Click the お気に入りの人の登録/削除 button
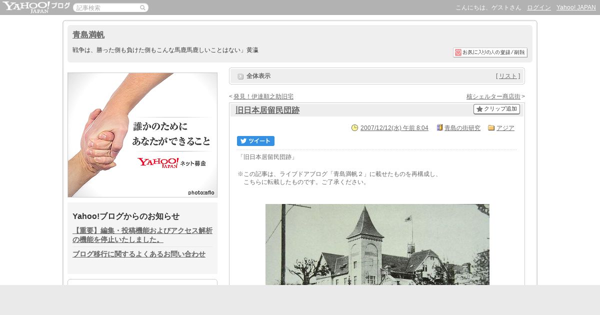 pos(490,52)
